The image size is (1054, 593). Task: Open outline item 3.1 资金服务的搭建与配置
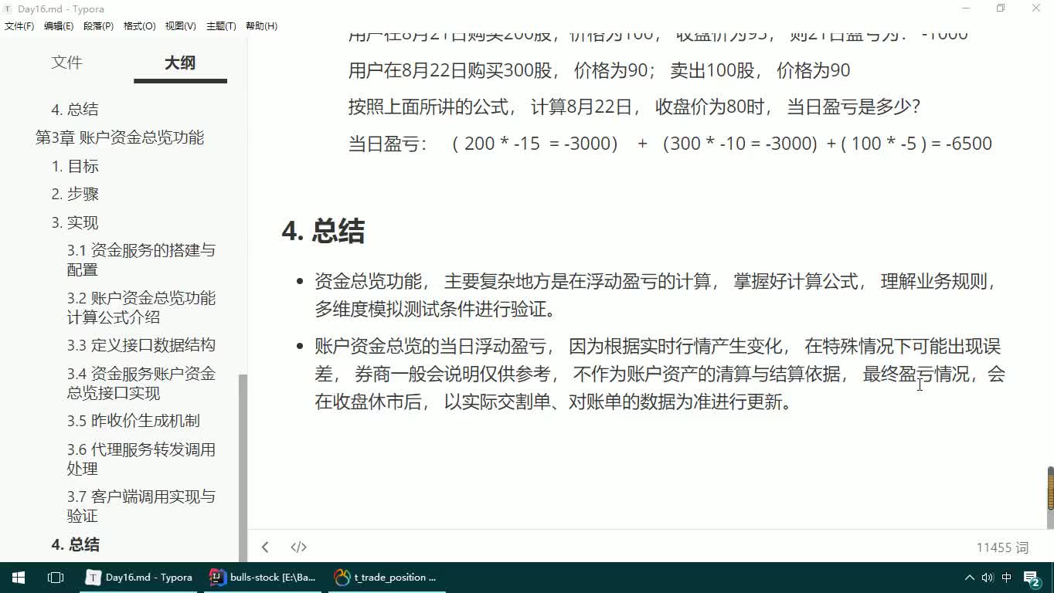tap(141, 259)
